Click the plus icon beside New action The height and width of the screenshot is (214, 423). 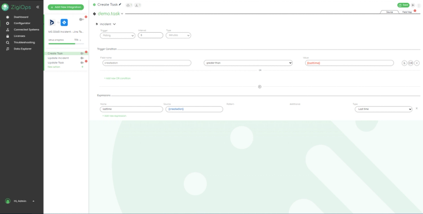(82, 67)
